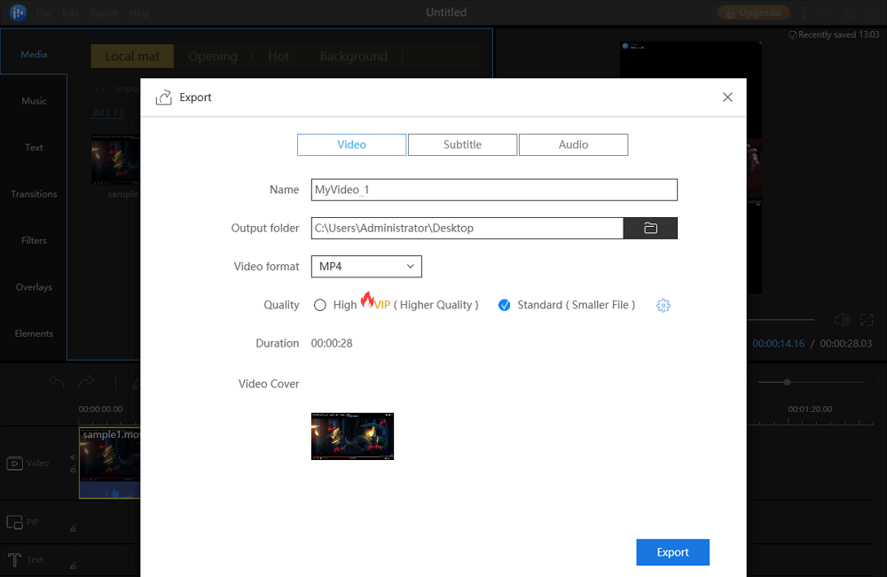Screen dimensions: 887x577
Task: Switch to the Subtitle export tab
Action: pos(462,144)
